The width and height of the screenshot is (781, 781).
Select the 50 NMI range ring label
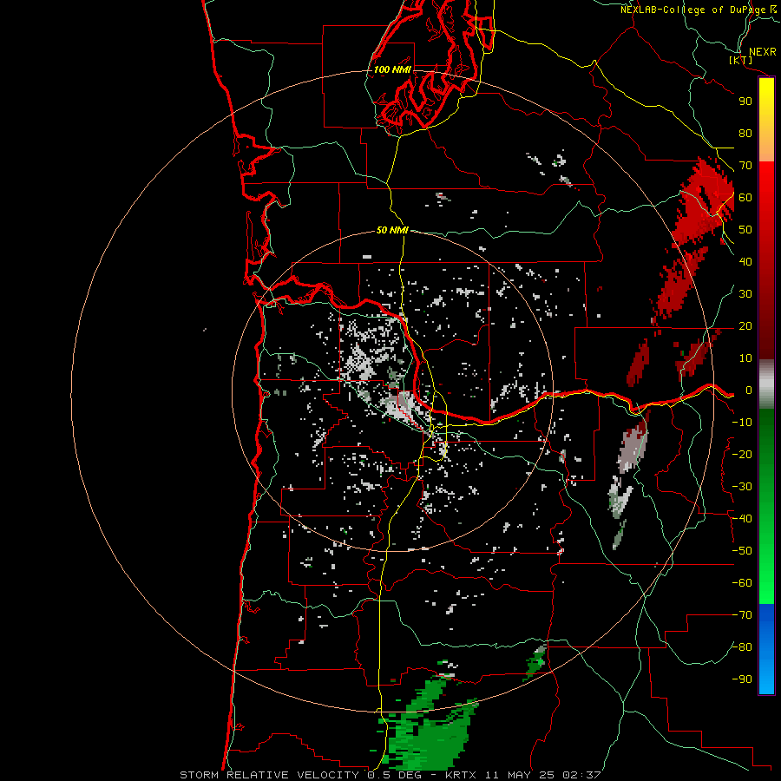pos(392,230)
